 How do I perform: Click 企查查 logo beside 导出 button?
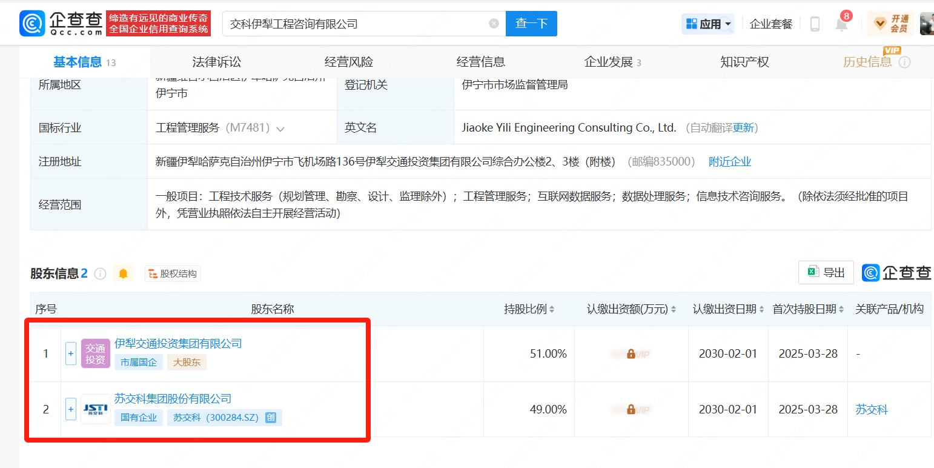tap(896, 273)
